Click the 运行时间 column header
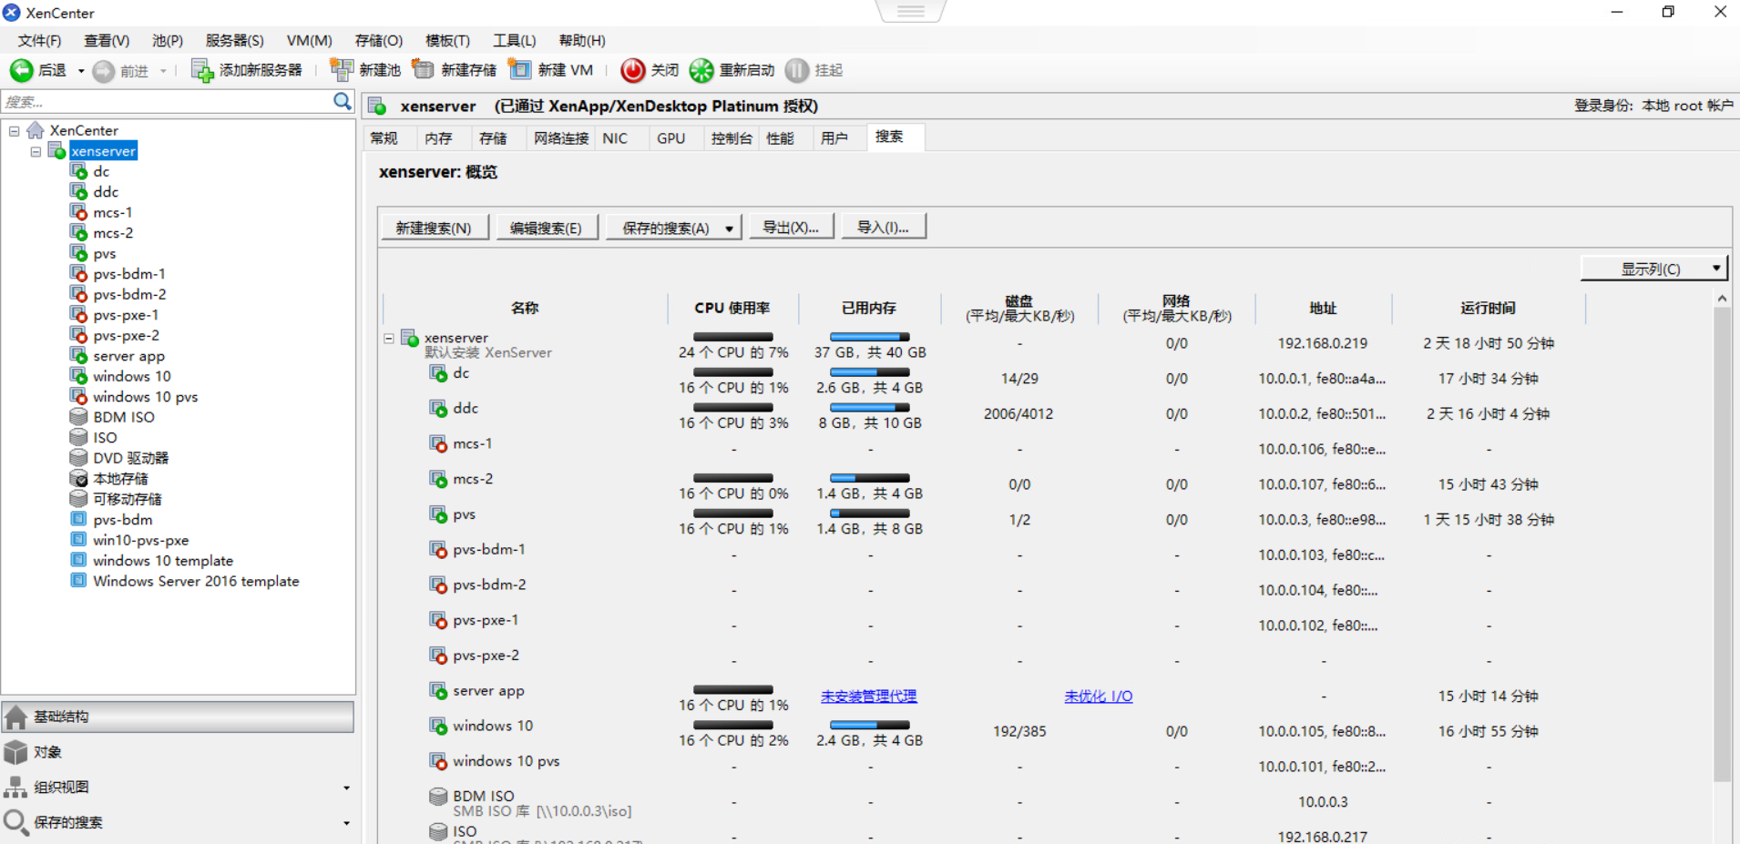Image resolution: width=1740 pixels, height=844 pixels. 1489,308
